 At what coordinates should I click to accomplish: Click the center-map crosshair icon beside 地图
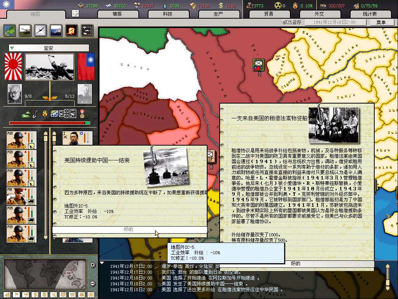[x=75, y=13]
